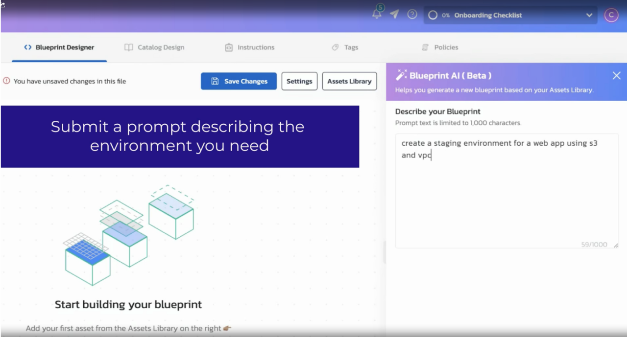Click the unsaved changes warning icon

[6, 81]
